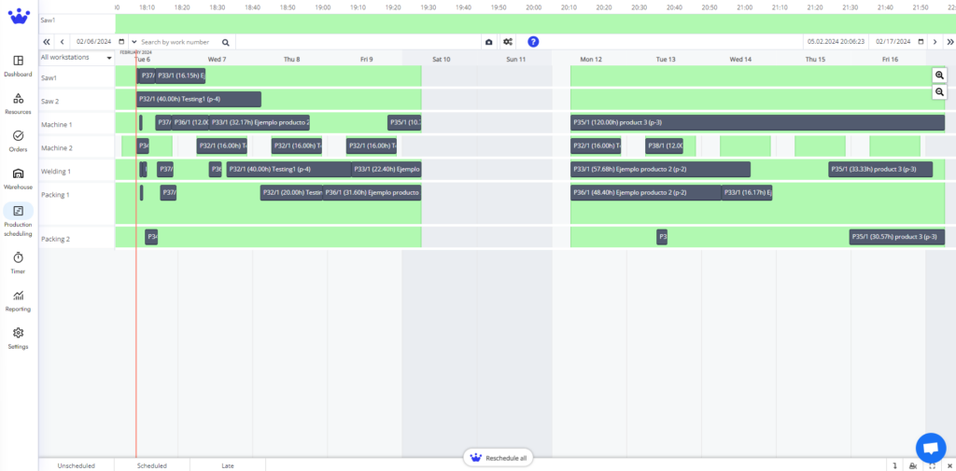Open the Timer tool
Screen dimensions: 956x471
[x=19, y=263]
